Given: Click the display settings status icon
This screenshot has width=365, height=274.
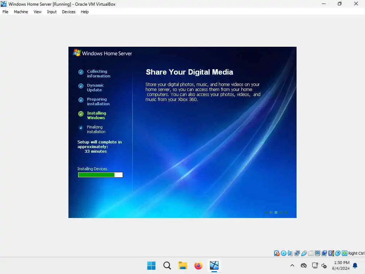Looking at the screenshot, I should click(x=317, y=253).
